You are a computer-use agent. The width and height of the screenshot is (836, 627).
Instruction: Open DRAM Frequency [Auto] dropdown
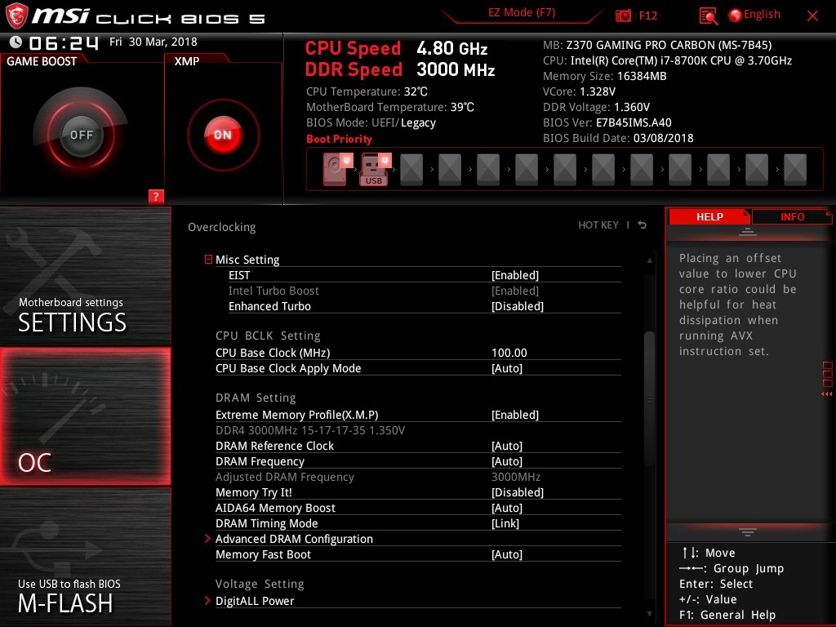(506, 461)
